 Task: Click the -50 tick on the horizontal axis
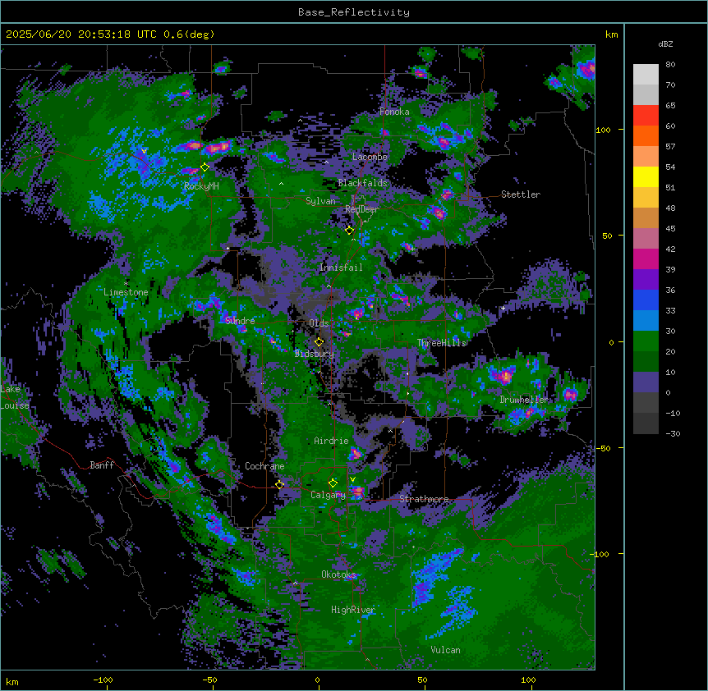pos(209,680)
